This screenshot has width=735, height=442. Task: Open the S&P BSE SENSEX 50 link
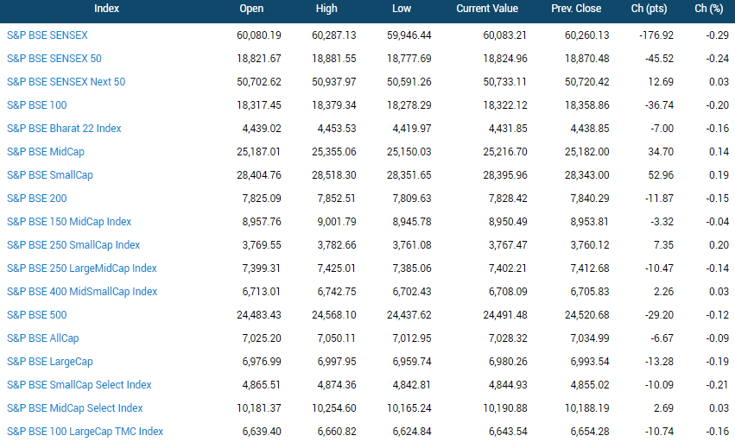click(x=54, y=59)
